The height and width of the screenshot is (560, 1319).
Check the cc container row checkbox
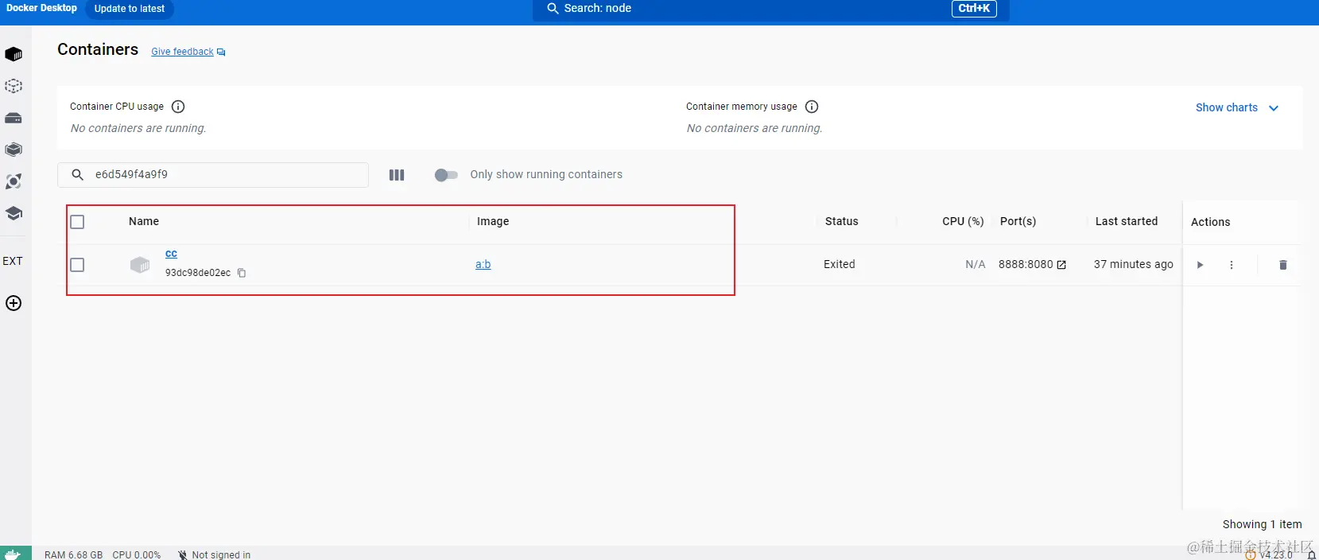pos(77,265)
